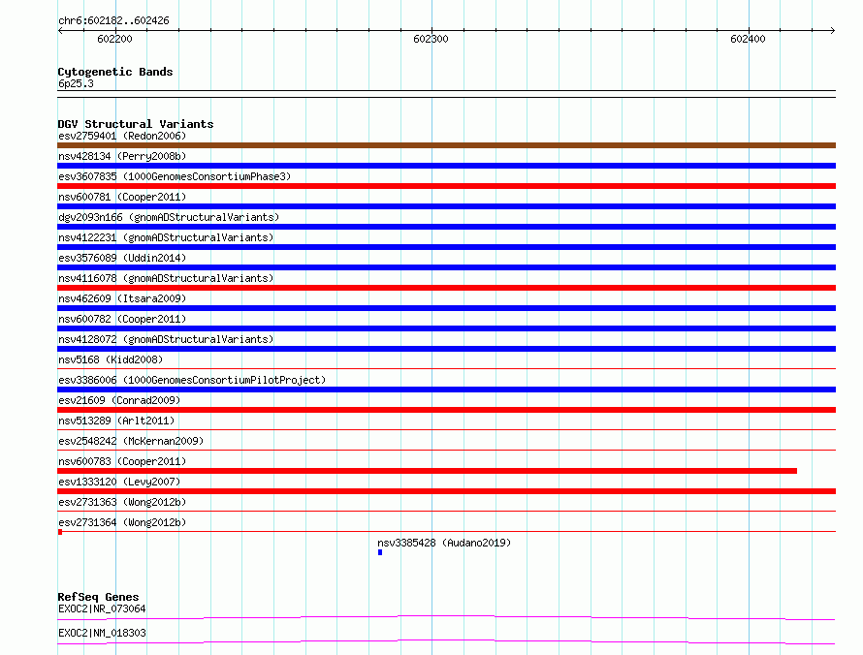The width and height of the screenshot is (863, 655).
Task: Click the red bar under esv3607835
Action: pos(446,186)
